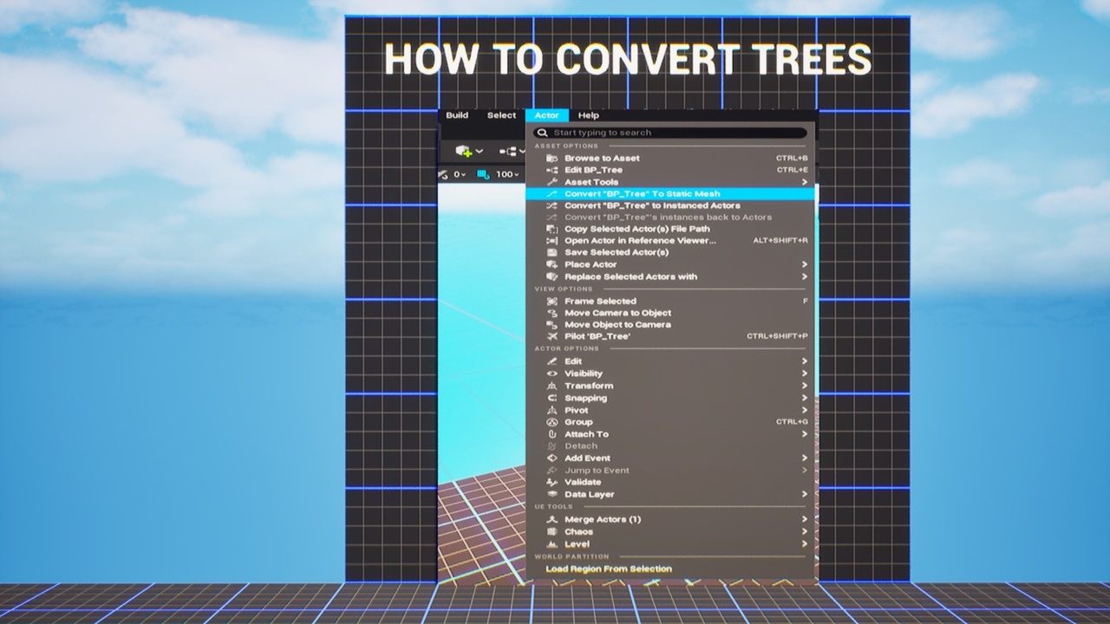The height and width of the screenshot is (624, 1110).
Task: Click the Edit BP_Tree blueprint icon
Action: [x=552, y=170]
